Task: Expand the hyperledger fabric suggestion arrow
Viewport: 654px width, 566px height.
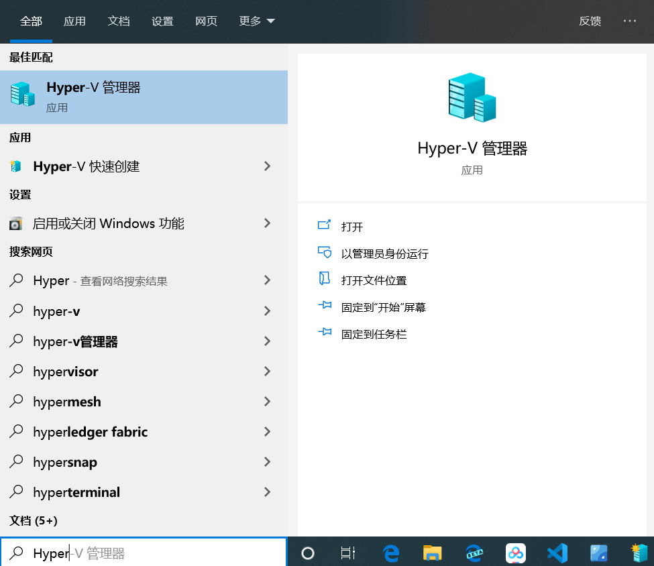Action: [x=268, y=432]
